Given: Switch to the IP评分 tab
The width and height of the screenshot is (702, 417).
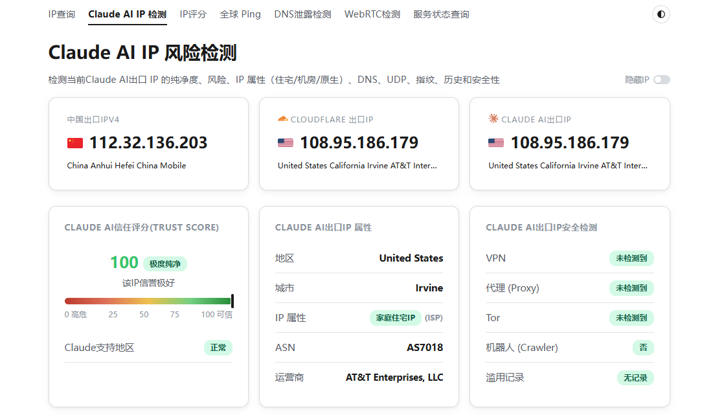Looking at the screenshot, I should pyautogui.click(x=193, y=14).
